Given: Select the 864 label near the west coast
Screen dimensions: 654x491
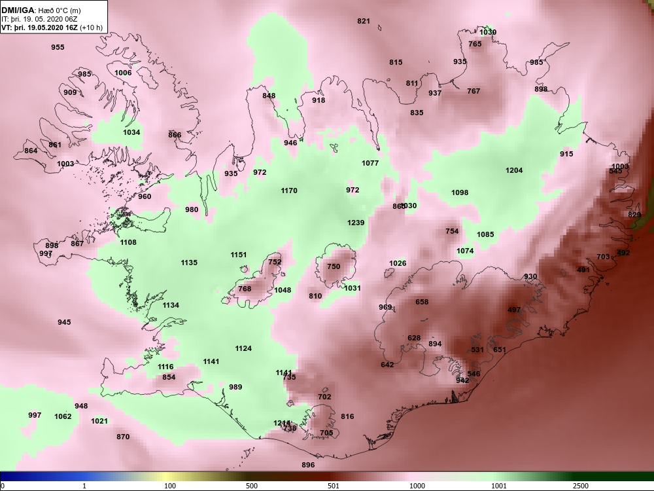Looking at the screenshot, I should (x=31, y=151).
